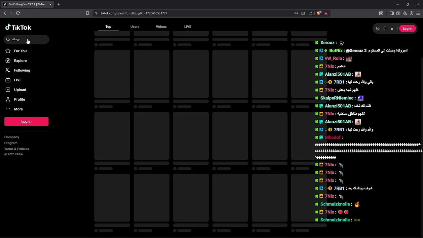
Task: Open the Upload plus icon
Action: coord(8,90)
